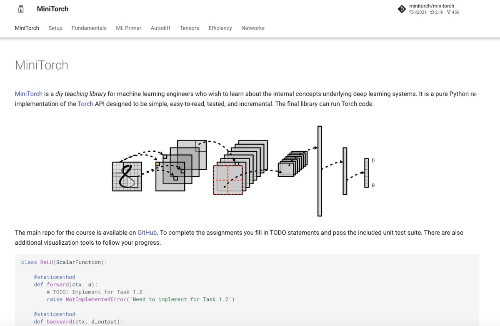This screenshot has height=326, width=500.
Task: Click the 'def forward(ctx, a):' code line
Action: pyautogui.click(x=66, y=285)
